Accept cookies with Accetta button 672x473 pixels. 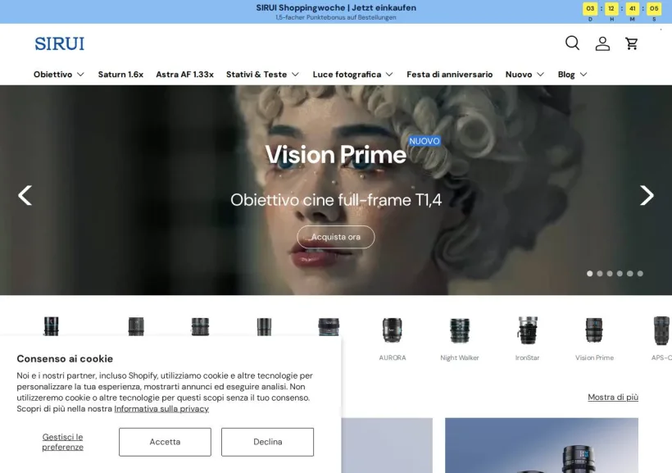(165, 442)
